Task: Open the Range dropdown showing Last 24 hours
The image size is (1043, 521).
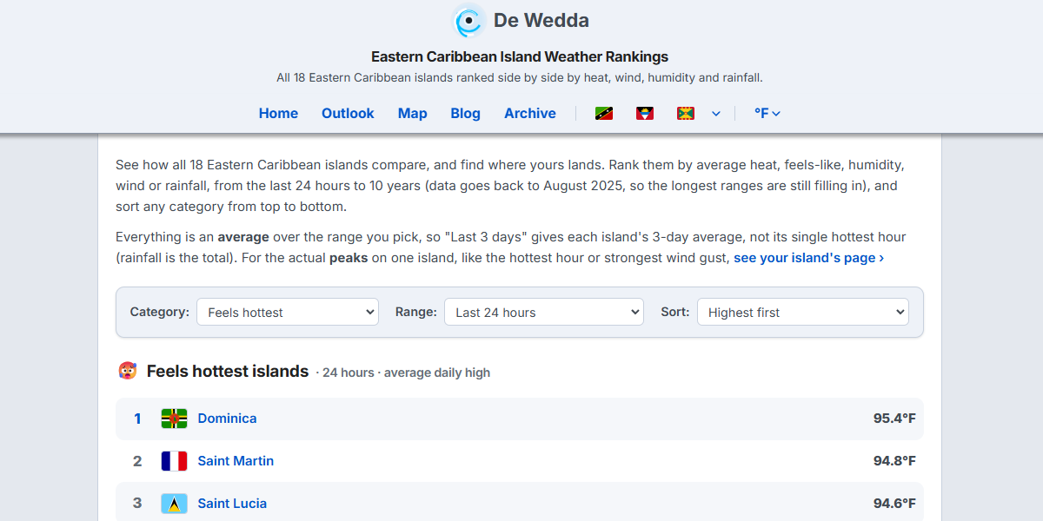Action: pos(544,313)
